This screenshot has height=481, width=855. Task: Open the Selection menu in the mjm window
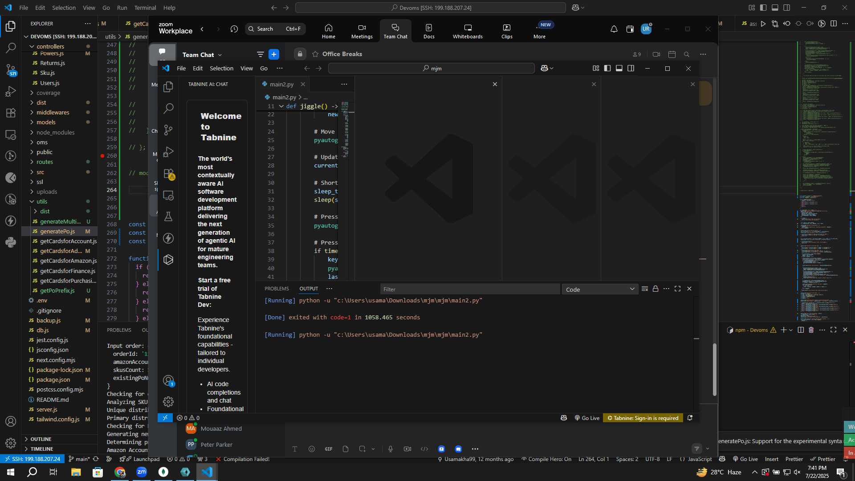click(x=221, y=68)
